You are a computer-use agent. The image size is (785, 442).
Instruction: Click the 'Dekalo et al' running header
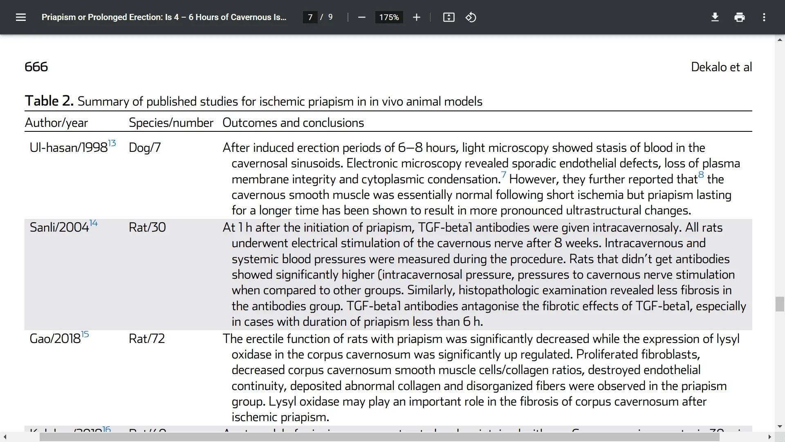pyautogui.click(x=722, y=67)
